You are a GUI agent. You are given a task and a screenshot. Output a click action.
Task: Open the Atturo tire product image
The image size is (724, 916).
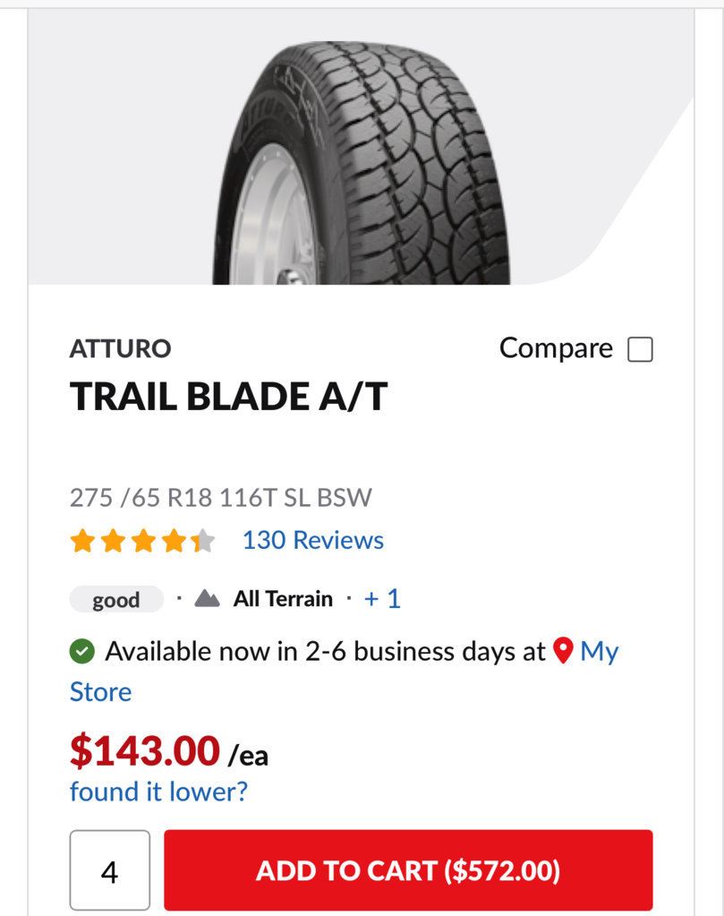coord(361,162)
